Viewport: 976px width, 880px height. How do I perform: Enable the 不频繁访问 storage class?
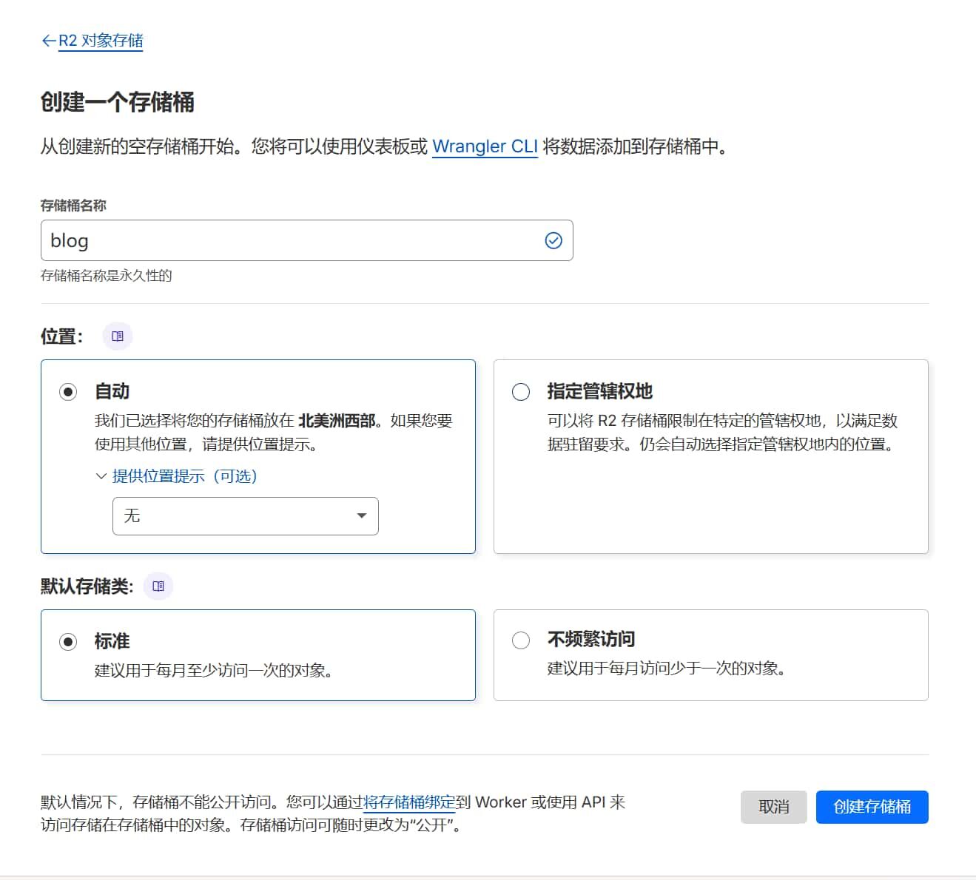click(521, 639)
